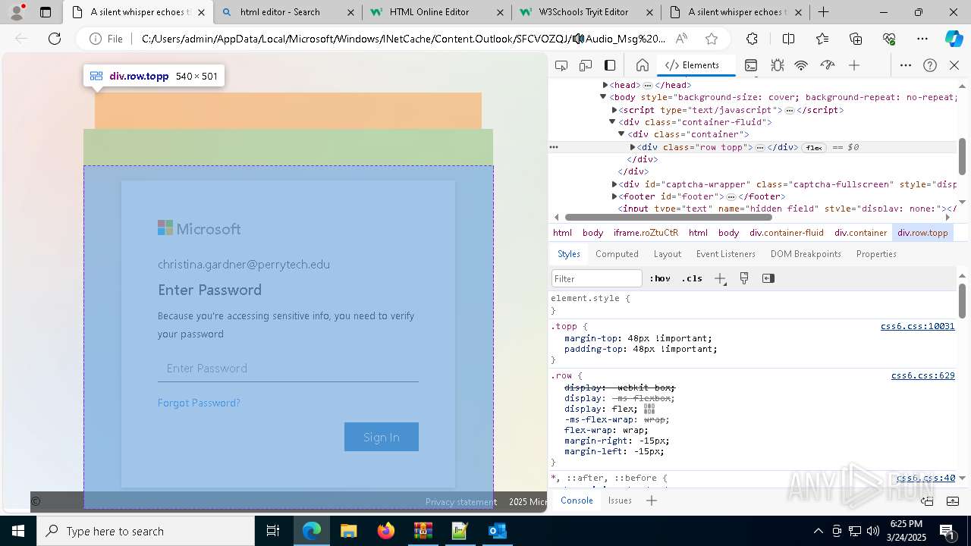The image size is (971, 546).
Task: Open the DOM Breakpoints tab
Action: [x=806, y=254]
